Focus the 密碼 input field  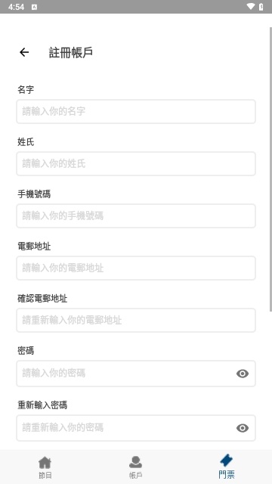[x=136, y=374]
